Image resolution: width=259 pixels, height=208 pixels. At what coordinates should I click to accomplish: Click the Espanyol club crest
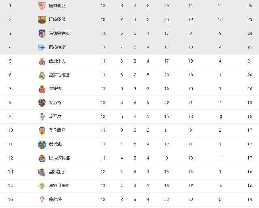pos(42,61)
